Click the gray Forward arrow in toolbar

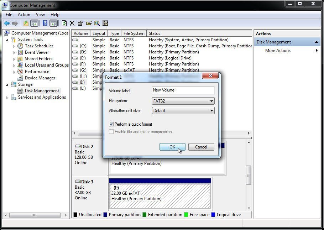pyautogui.click(x=15, y=23)
